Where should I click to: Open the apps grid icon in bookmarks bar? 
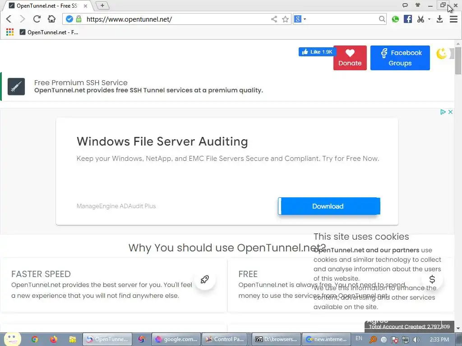pyautogui.click(x=10, y=32)
